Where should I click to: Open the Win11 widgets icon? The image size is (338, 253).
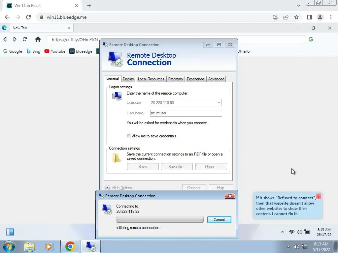(10, 232)
